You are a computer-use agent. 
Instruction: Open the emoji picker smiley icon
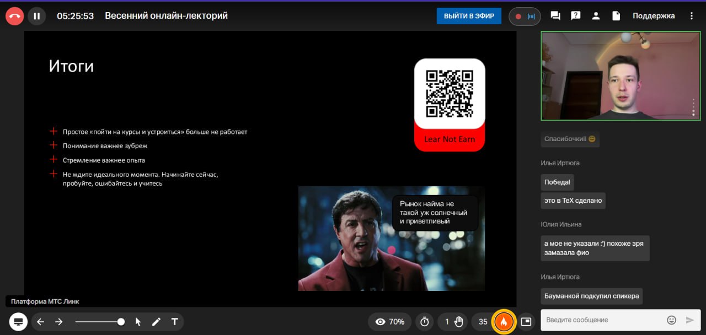(671, 320)
